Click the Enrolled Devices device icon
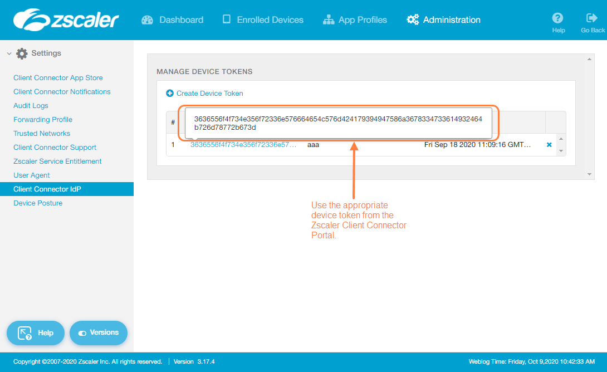The width and height of the screenshot is (607, 372). [x=226, y=19]
